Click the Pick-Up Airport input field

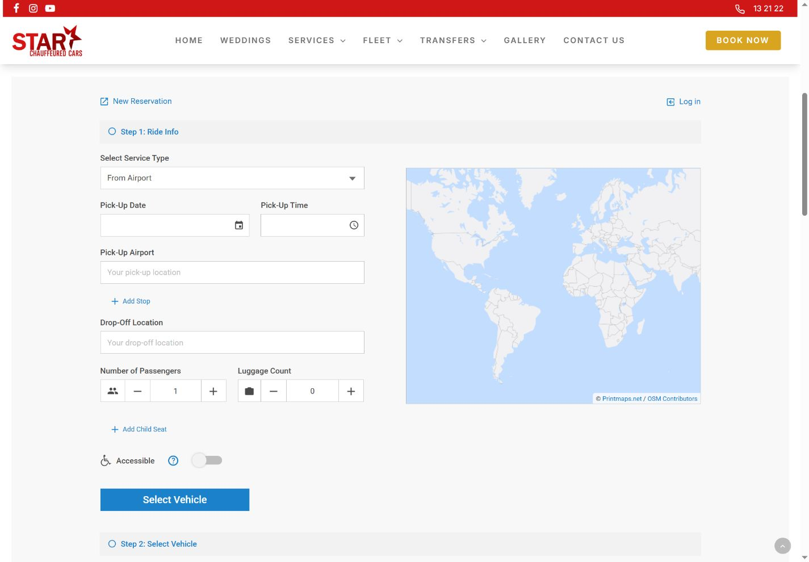click(232, 272)
